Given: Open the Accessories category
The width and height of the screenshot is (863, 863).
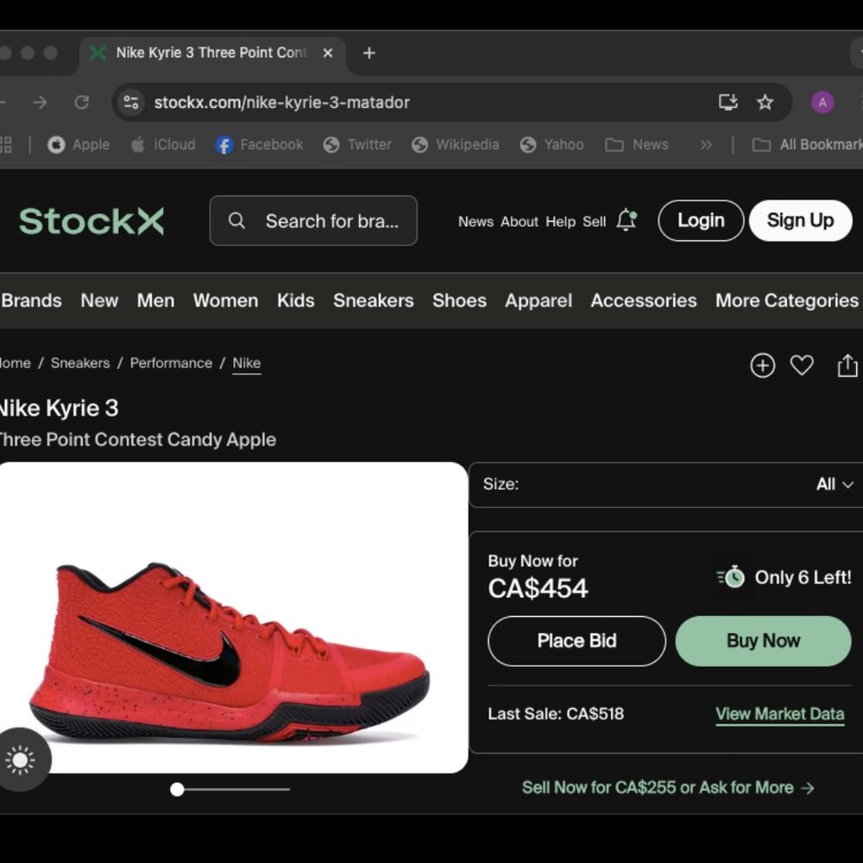Looking at the screenshot, I should coord(644,300).
